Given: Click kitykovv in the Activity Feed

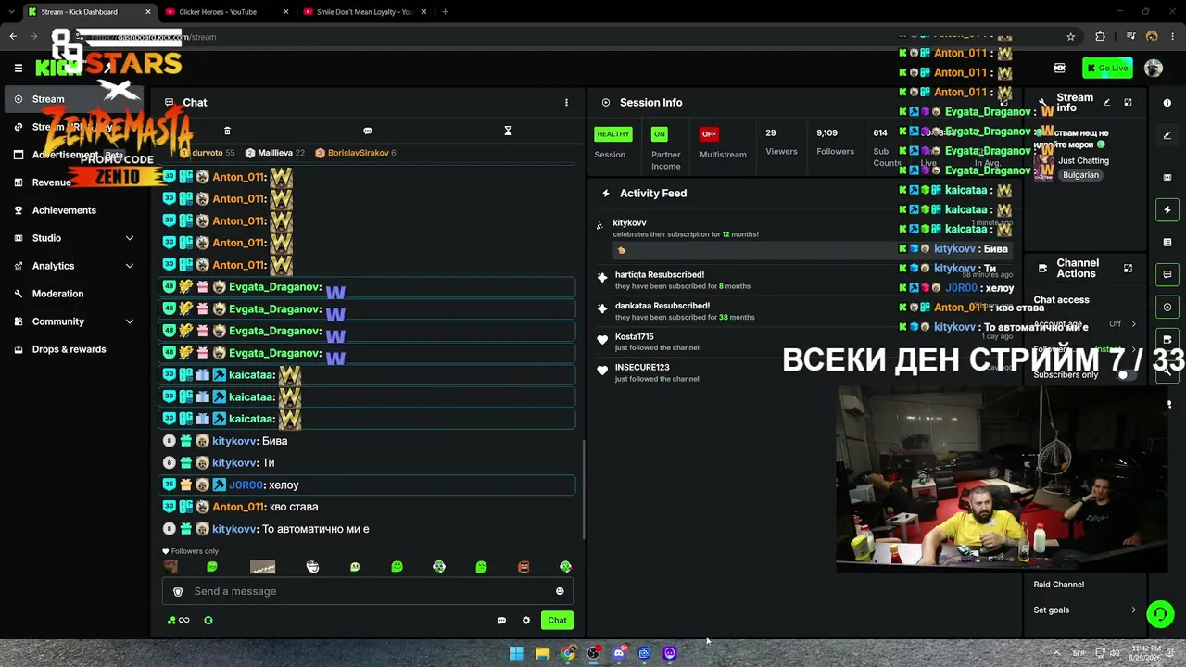Looking at the screenshot, I should coord(630,223).
